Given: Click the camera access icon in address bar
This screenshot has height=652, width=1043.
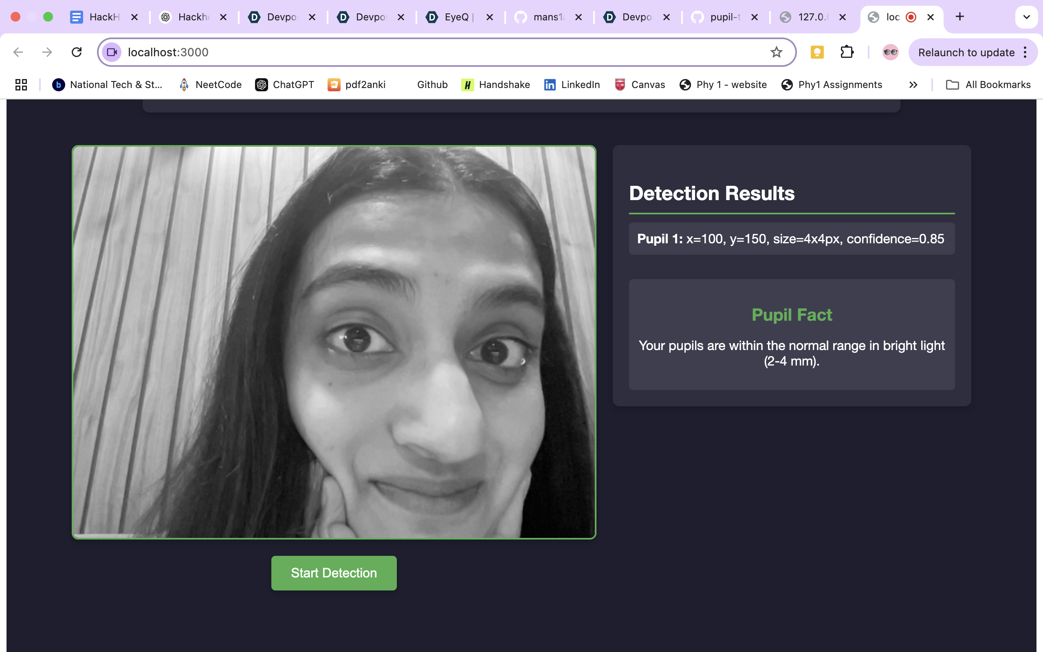Looking at the screenshot, I should point(112,52).
